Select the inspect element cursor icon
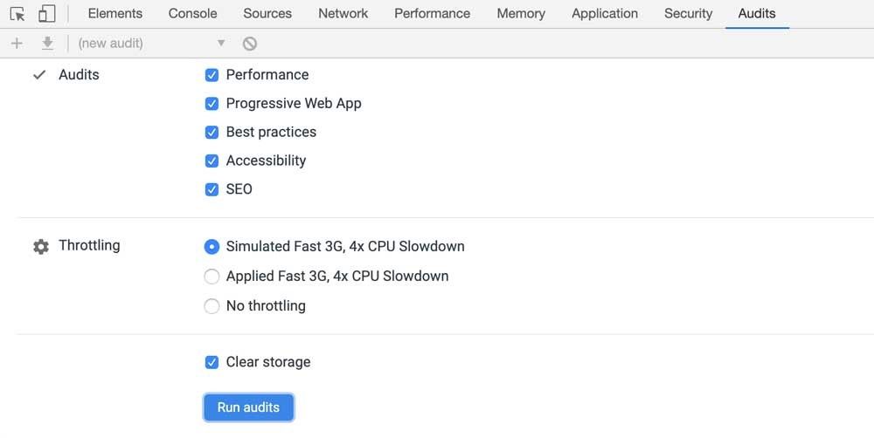Screen dimensions: 874x438 click(17, 14)
